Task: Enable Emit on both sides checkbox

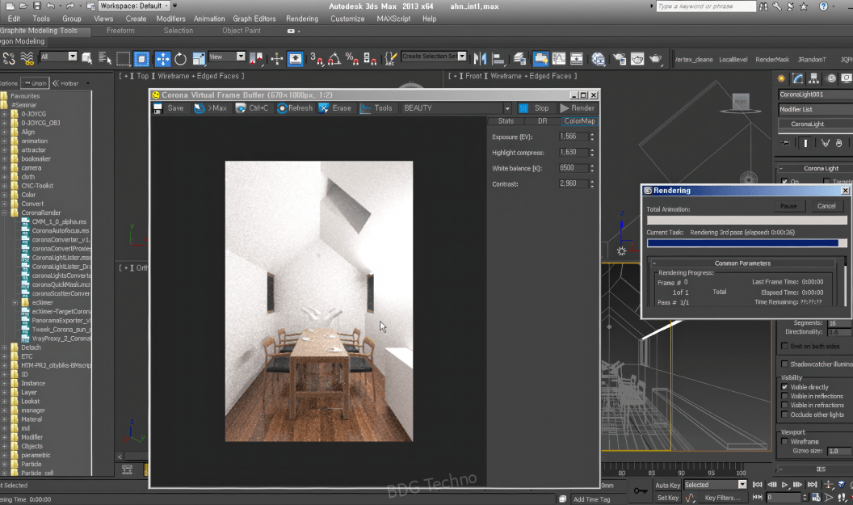Action: pyautogui.click(x=784, y=346)
